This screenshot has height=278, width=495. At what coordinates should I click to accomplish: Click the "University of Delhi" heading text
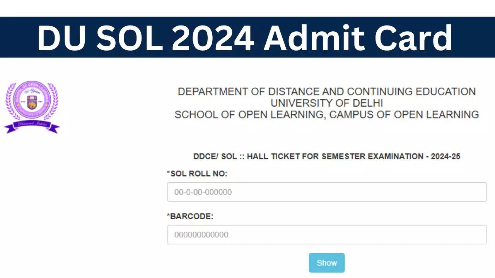[326, 103]
